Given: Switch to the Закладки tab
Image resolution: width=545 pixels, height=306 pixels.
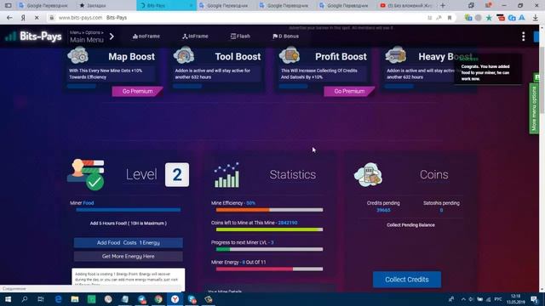Looking at the screenshot, I should point(93,6).
